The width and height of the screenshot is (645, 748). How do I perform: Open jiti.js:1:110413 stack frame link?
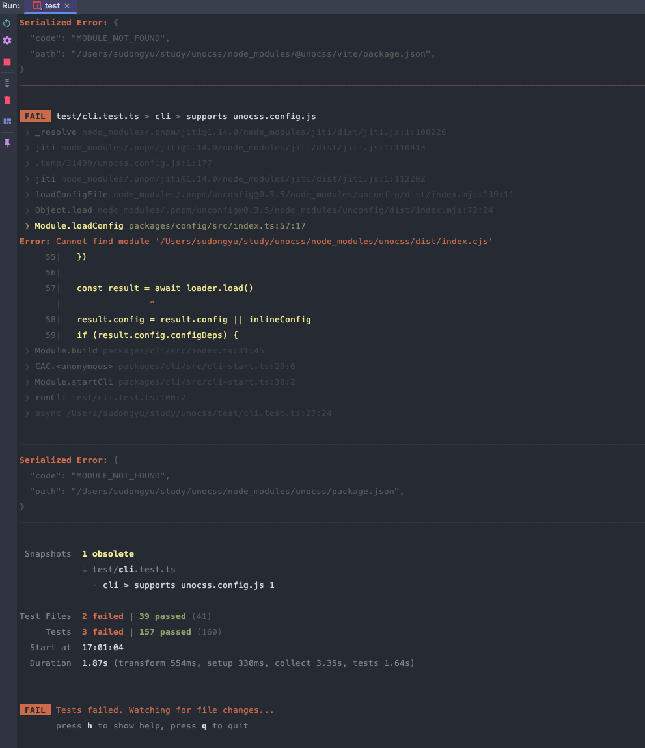point(243,148)
